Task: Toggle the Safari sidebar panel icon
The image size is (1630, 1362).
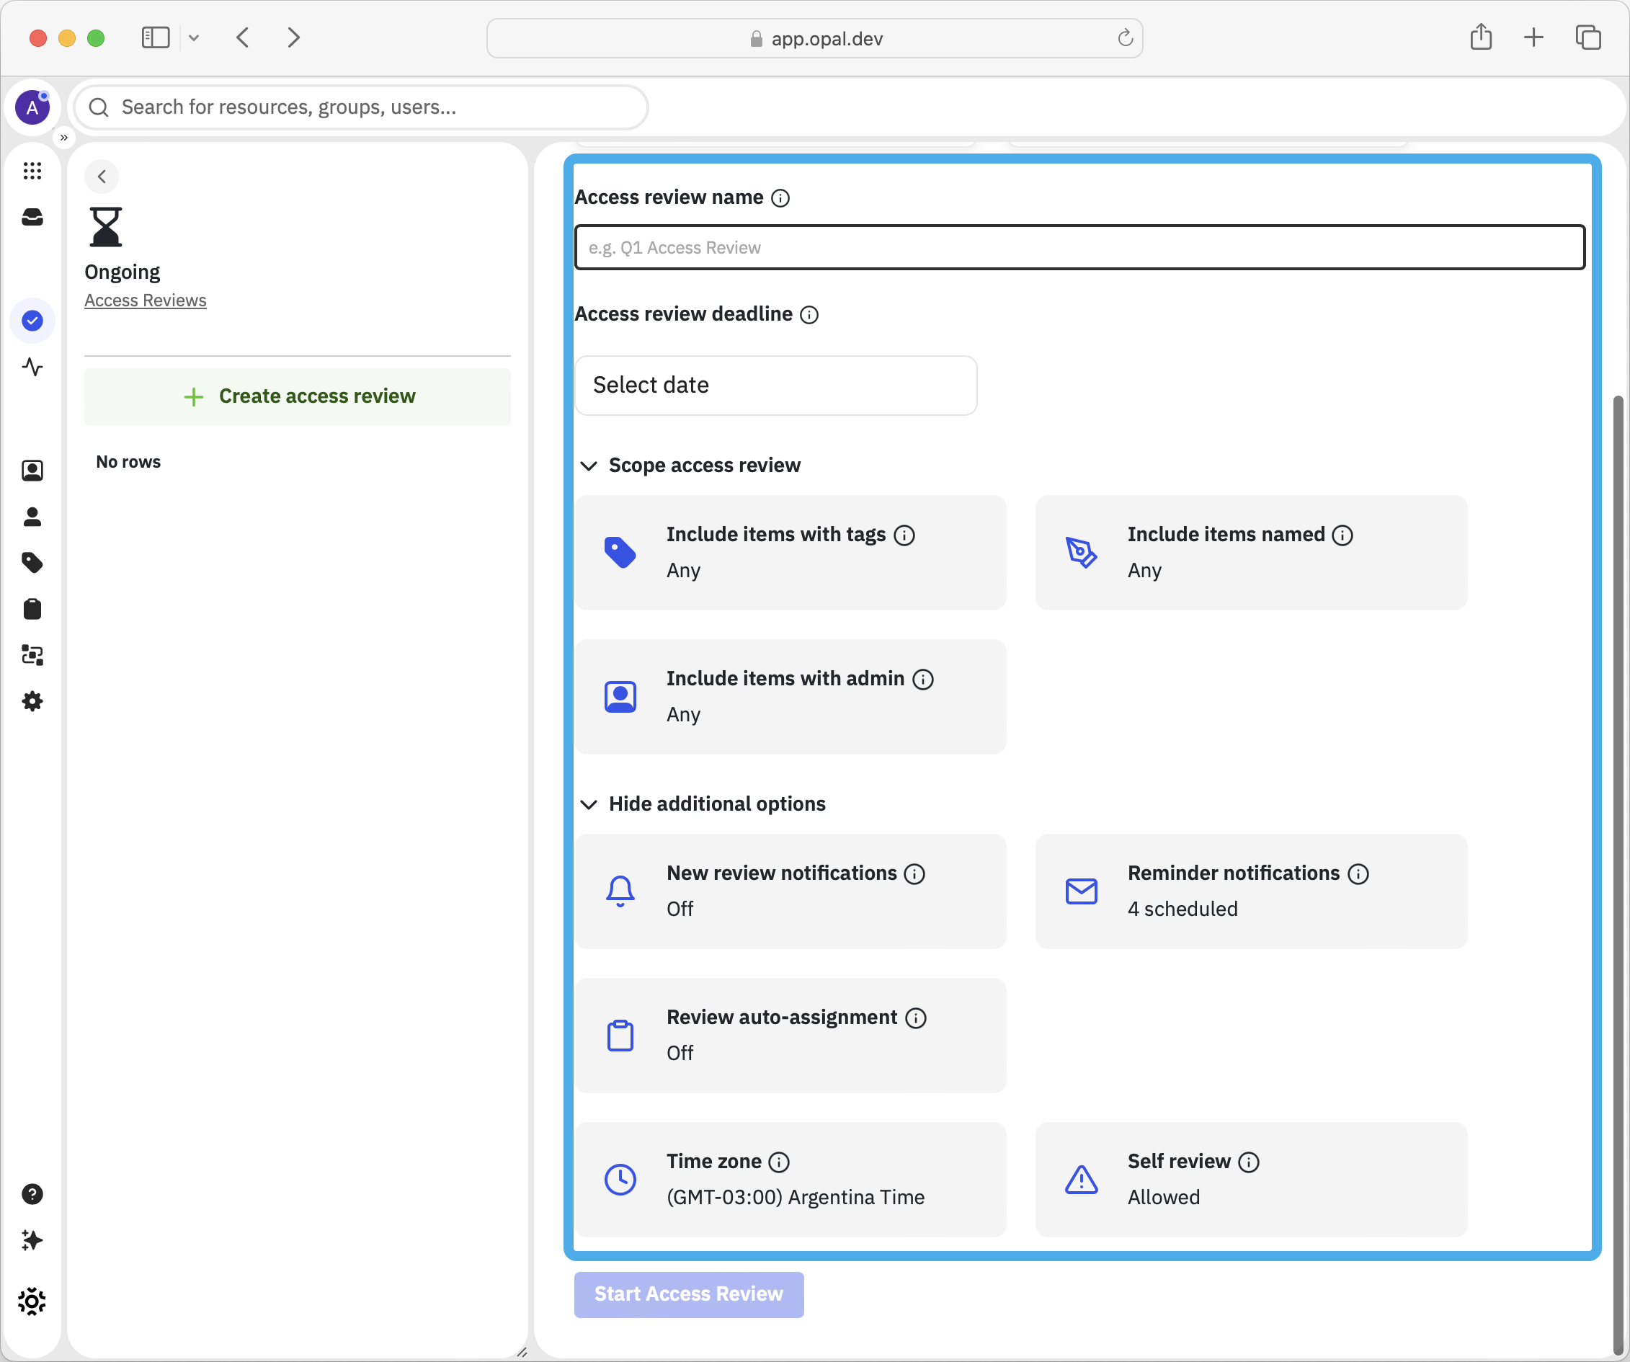Action: click(155, 37)
